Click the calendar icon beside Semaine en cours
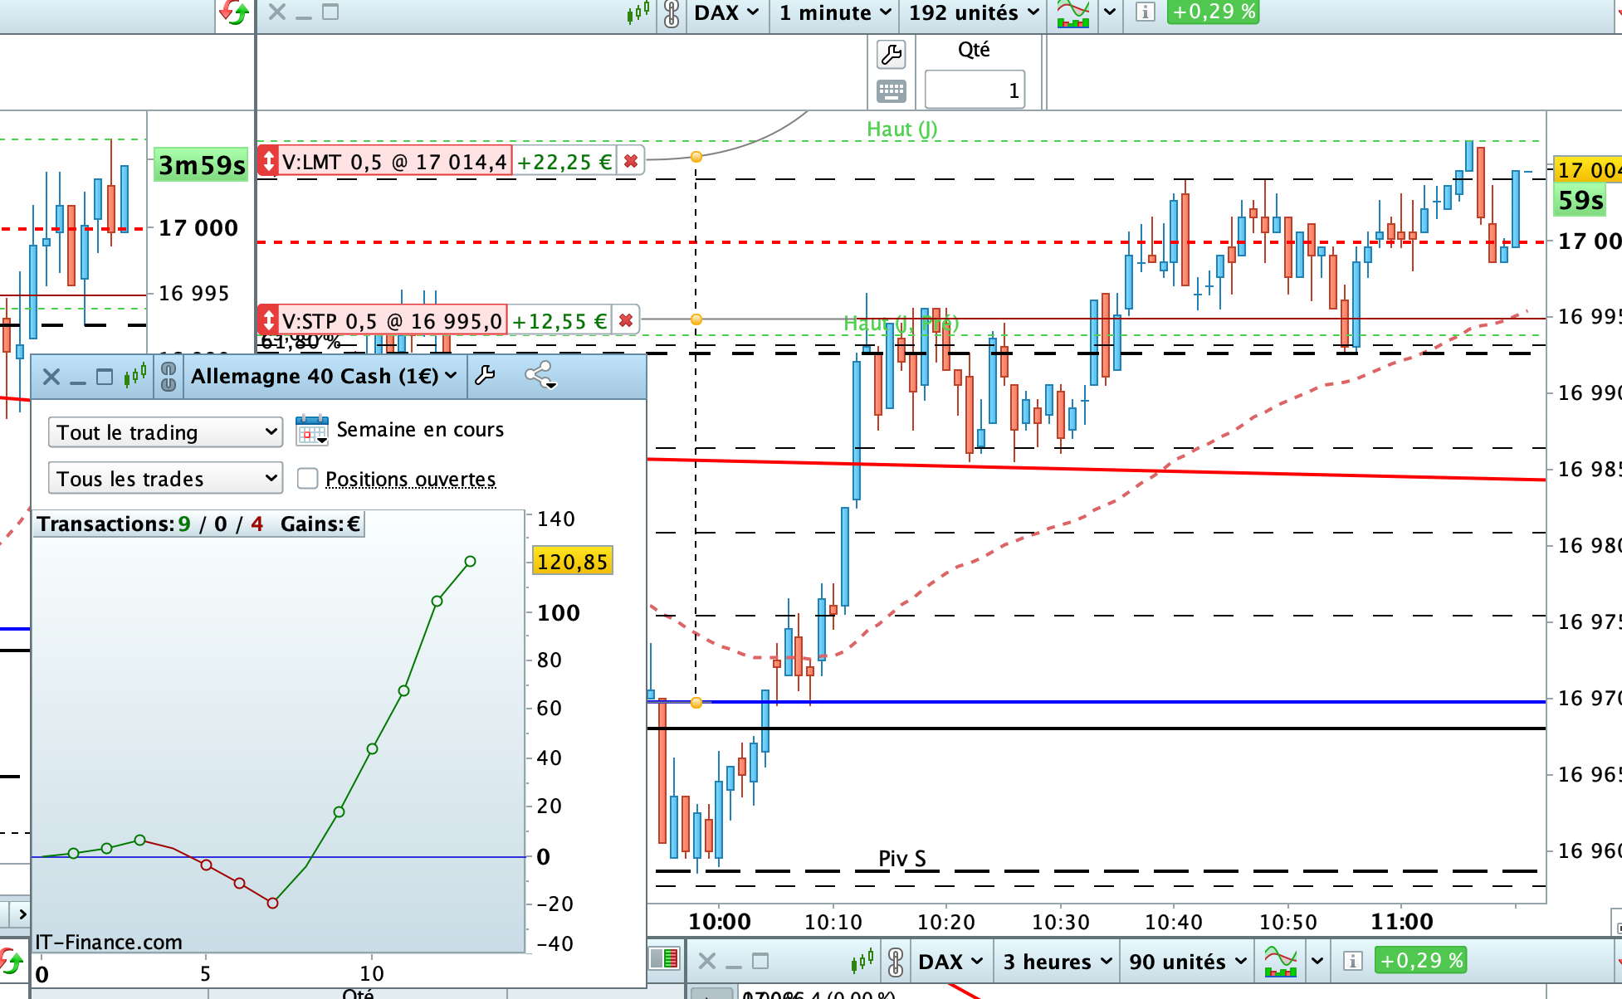This screenshot has height=999, width=1622. click(311, 430)
